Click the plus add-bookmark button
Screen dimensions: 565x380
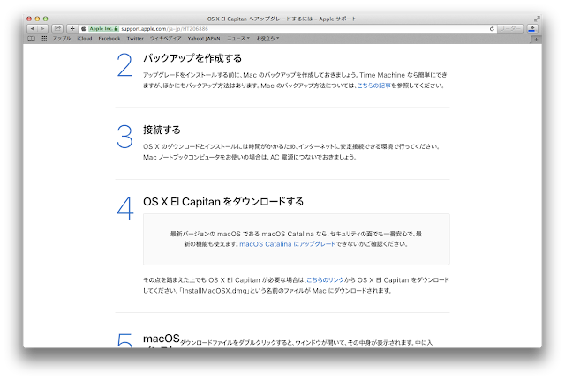[x=72, y=28]
